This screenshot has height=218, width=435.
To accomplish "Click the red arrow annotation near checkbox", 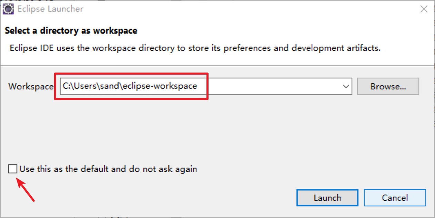I will [26, 189].
